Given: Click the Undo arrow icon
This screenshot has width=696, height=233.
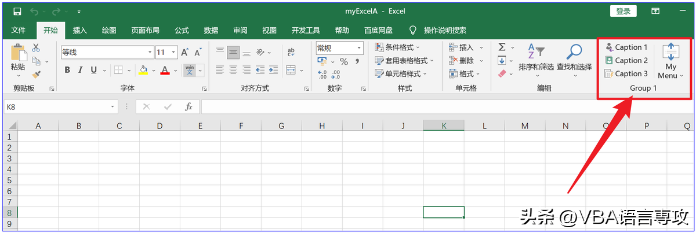Looking at the screenshot, I should pyautogui.click(x=34, y=11).
